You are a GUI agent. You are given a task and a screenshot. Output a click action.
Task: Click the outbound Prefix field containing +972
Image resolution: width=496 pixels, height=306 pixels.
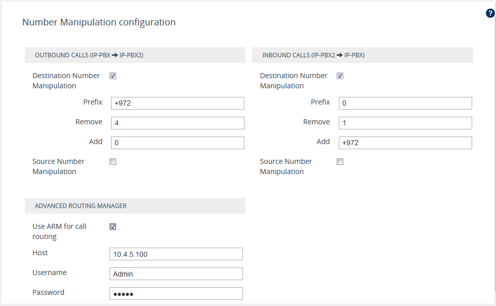pos(178,104)
